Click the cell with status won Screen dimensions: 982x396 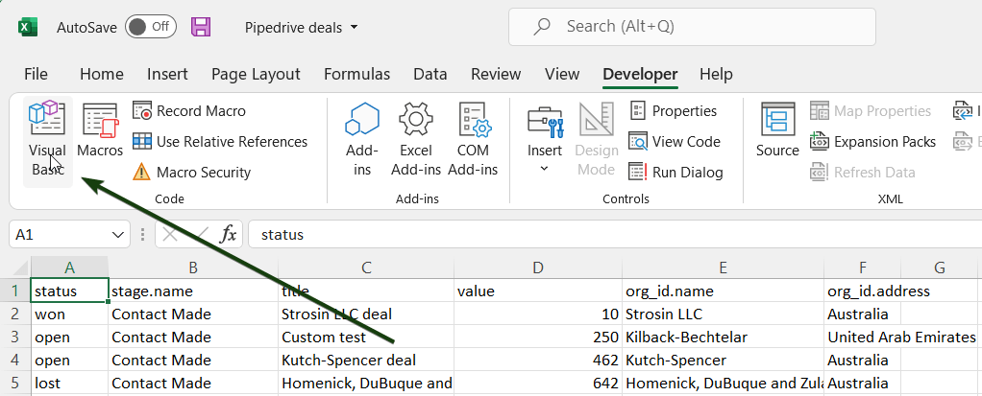click(x=69, y=314)
